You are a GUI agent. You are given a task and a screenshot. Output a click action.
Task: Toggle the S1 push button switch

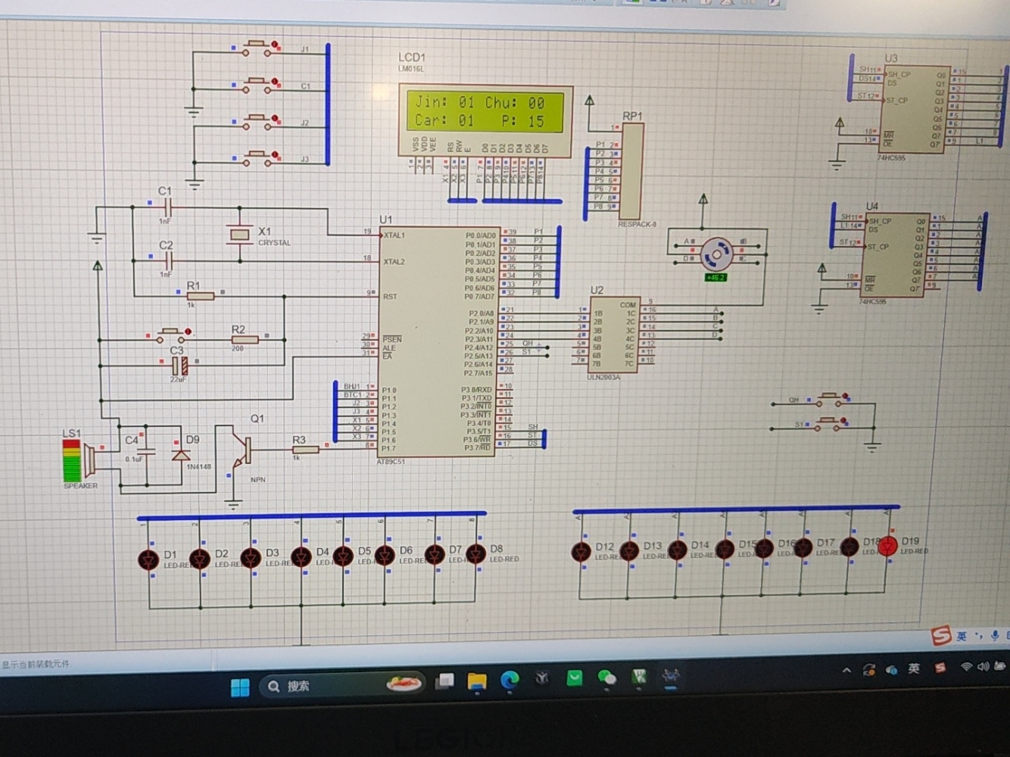(829, 424)
